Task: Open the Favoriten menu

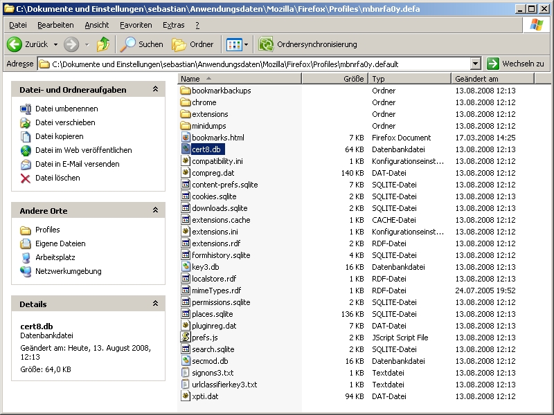Action: pos(136,25)
